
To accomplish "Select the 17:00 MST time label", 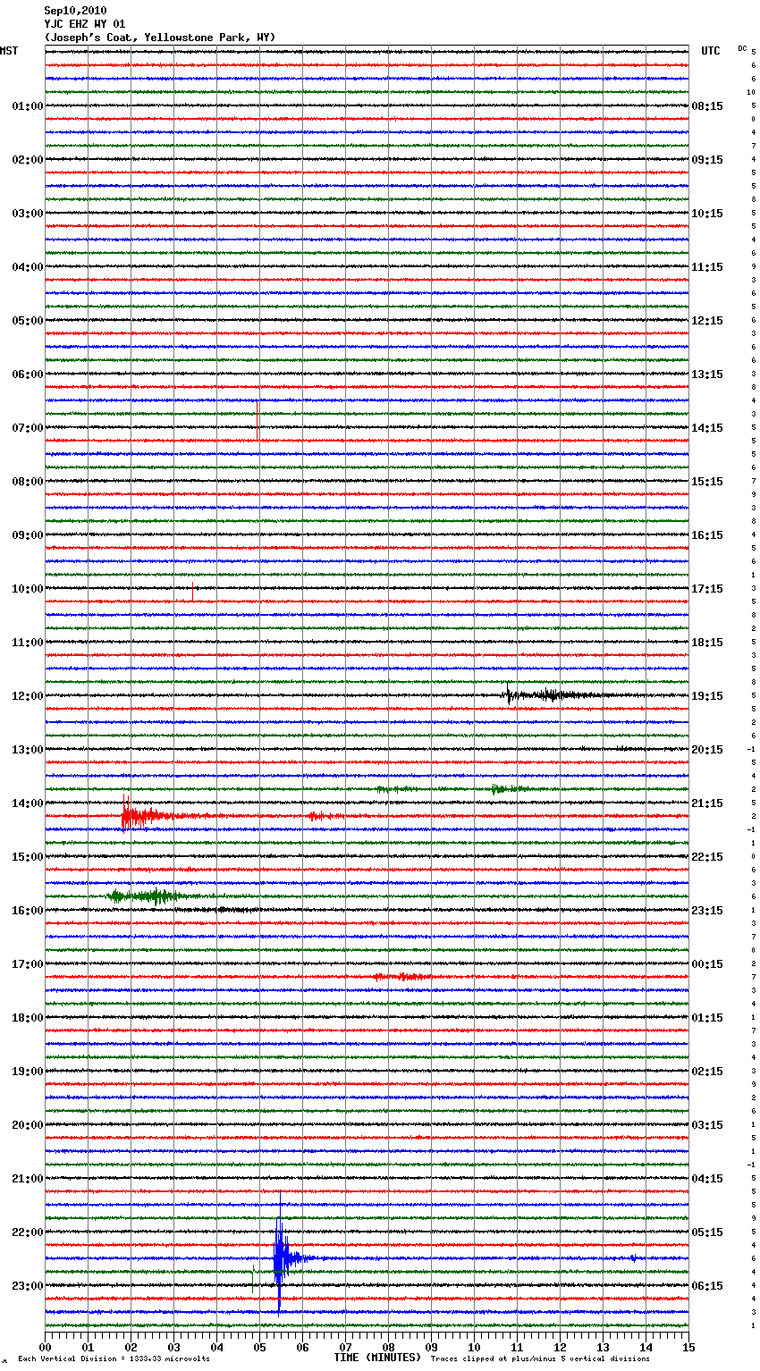I will coord(28,964).
